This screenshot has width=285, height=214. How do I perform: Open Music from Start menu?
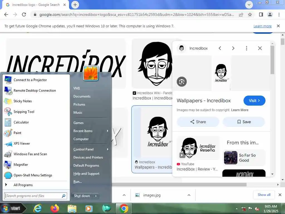coord(78,113)
